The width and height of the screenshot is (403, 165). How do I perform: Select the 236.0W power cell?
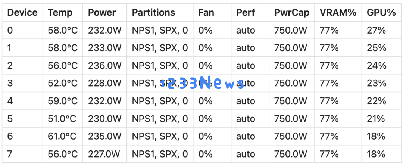tap(104, 66)
